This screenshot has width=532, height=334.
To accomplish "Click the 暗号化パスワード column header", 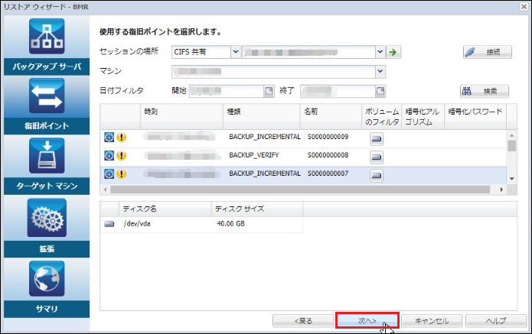I will (x=475, y=116).
